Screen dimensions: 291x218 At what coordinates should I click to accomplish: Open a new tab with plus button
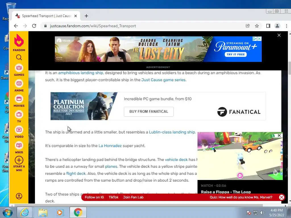[x=86, y=16]
